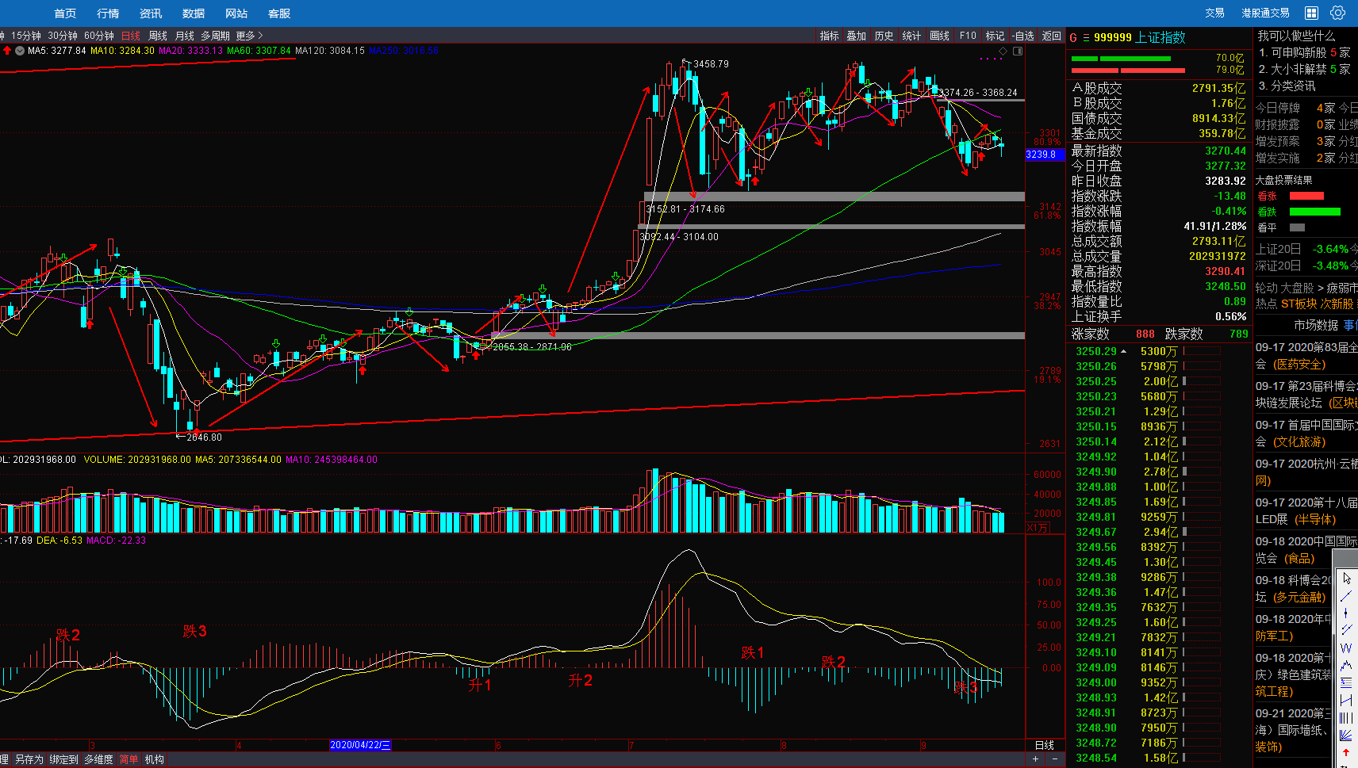Switch chart to 月线 monthly period
The image size is (1358, 768).
click(185, 36)
